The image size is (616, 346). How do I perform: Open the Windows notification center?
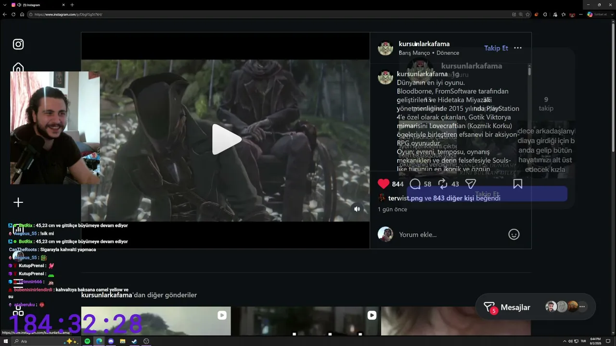pos(608,341)
